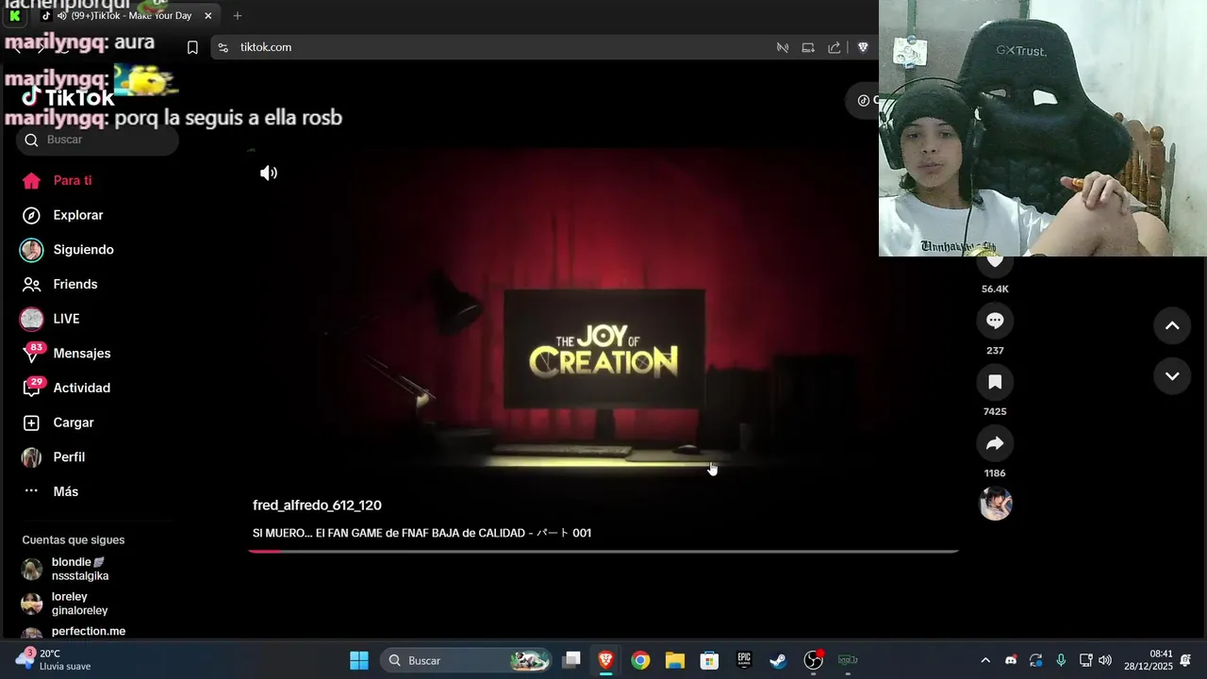Open Actividad notifications with 29 badge
The width and height of the screenshot is (1207, 679).
click(66, 388)
